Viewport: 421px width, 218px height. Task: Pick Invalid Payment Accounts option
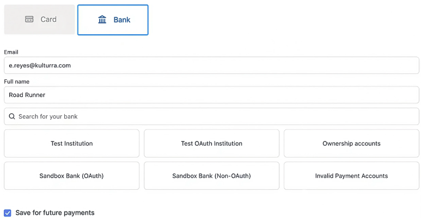click(351, 176)
